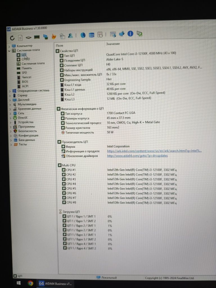216x288 pixels.
Task: Open the ark.intel.com product information link
Action: point(154,151)
